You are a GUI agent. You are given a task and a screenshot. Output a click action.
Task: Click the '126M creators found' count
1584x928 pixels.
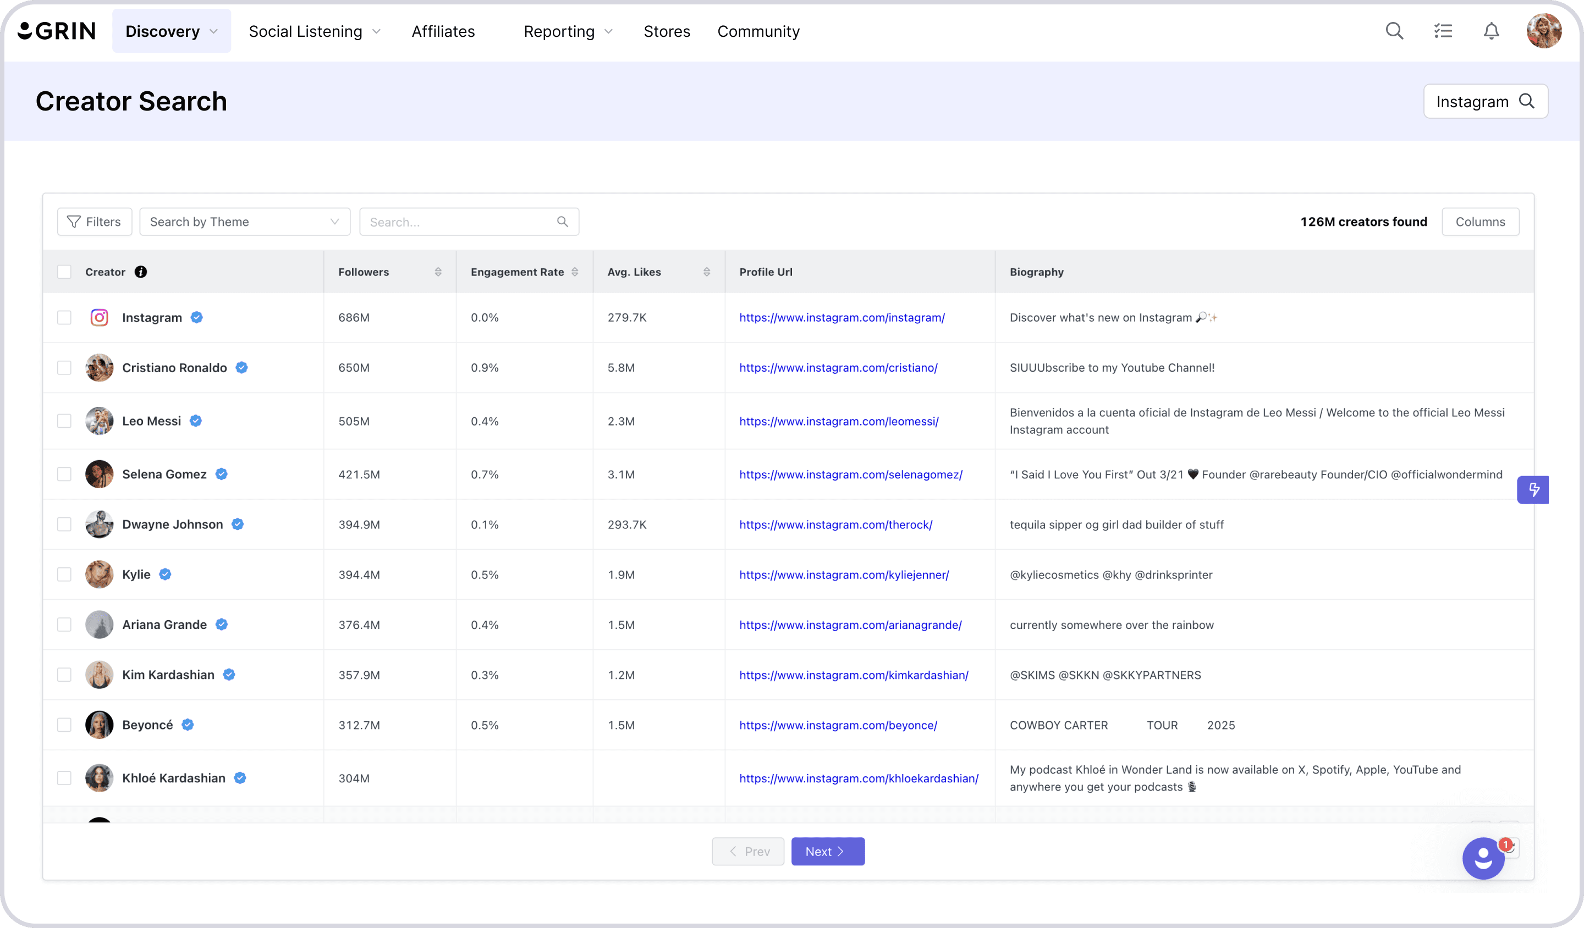(x=1364, y=222)
